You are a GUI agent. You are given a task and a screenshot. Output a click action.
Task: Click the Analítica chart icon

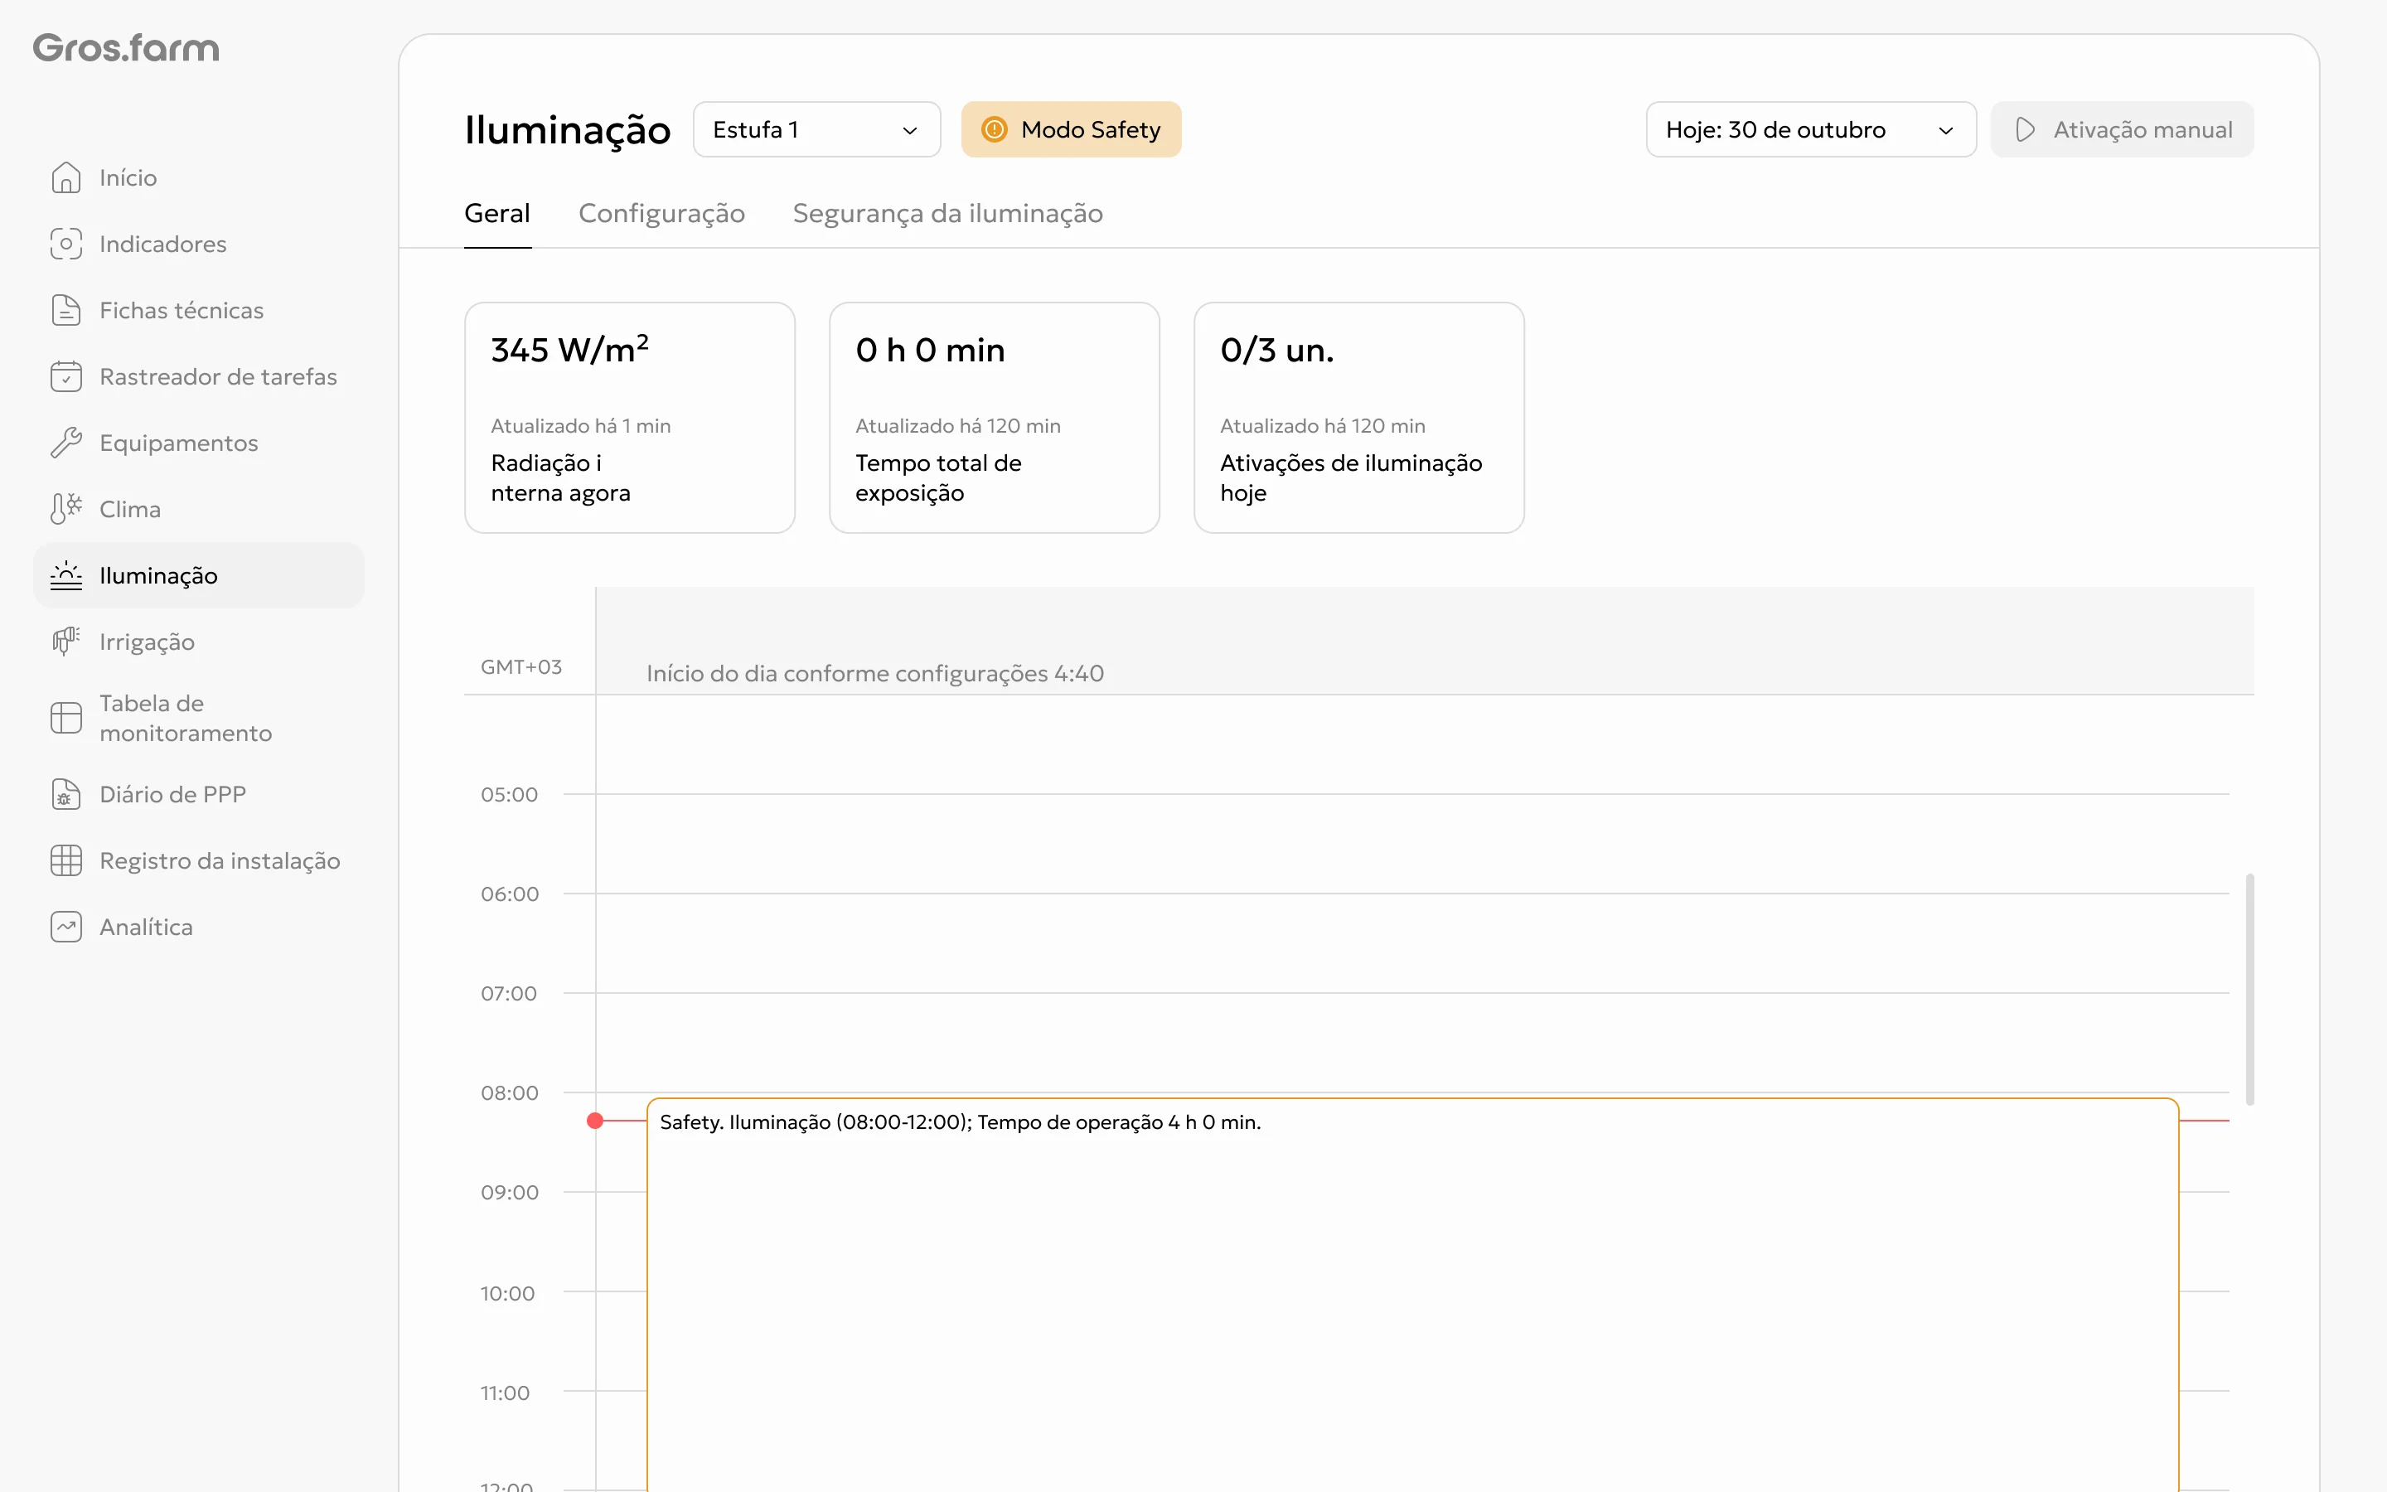[x=66, y=927]
